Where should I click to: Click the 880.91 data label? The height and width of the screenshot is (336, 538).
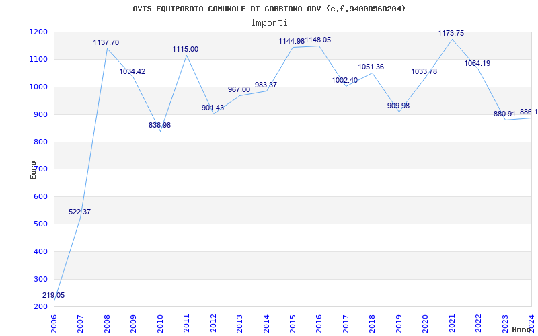504,114
